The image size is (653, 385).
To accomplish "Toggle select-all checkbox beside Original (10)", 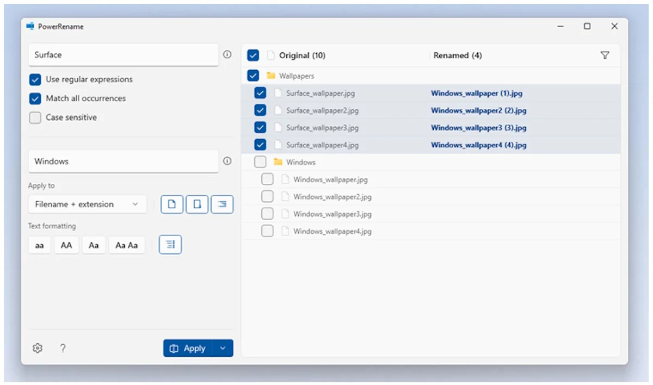I will [x=253, y=55].
